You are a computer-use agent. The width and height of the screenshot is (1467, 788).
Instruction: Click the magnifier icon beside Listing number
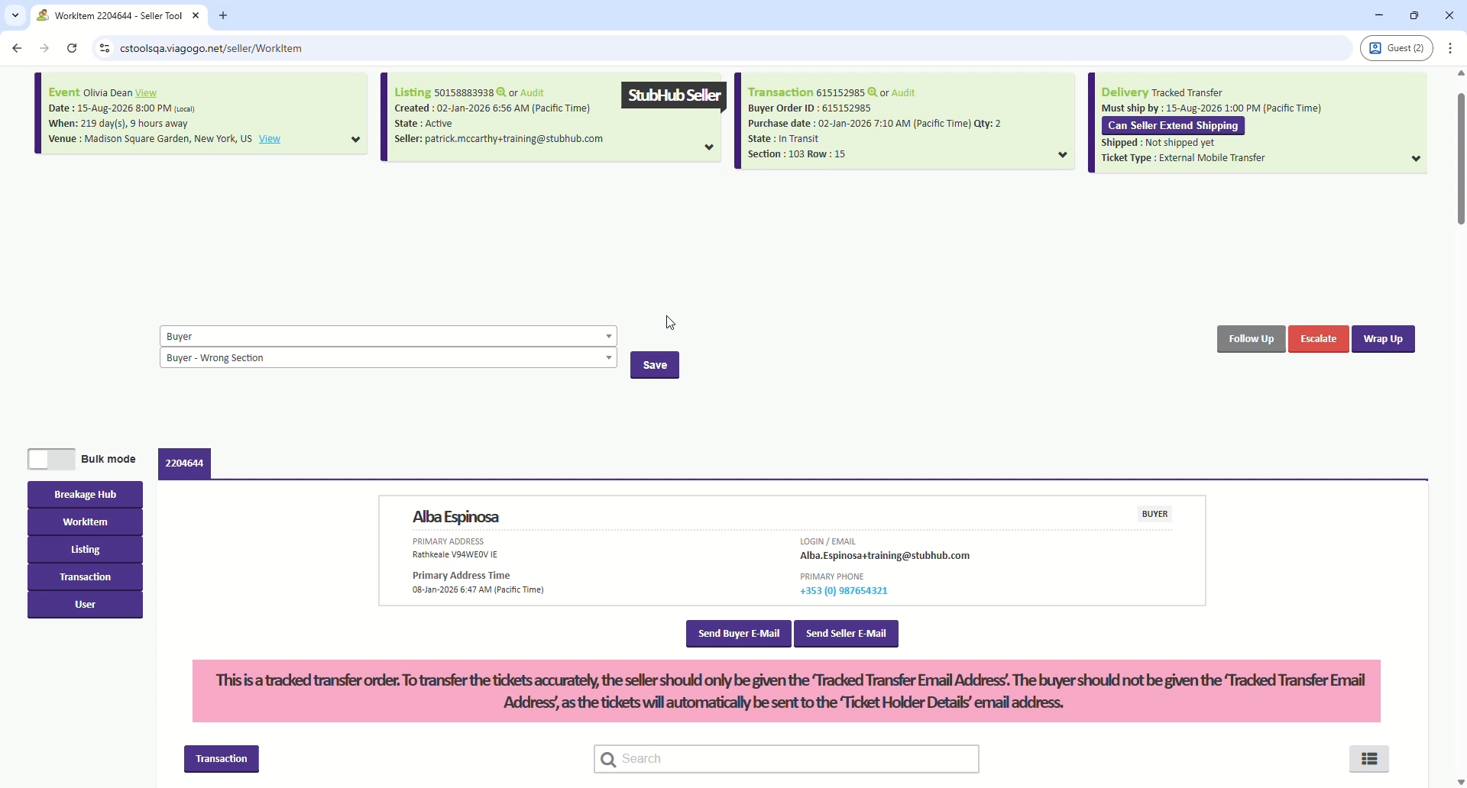tap(502, 92)
